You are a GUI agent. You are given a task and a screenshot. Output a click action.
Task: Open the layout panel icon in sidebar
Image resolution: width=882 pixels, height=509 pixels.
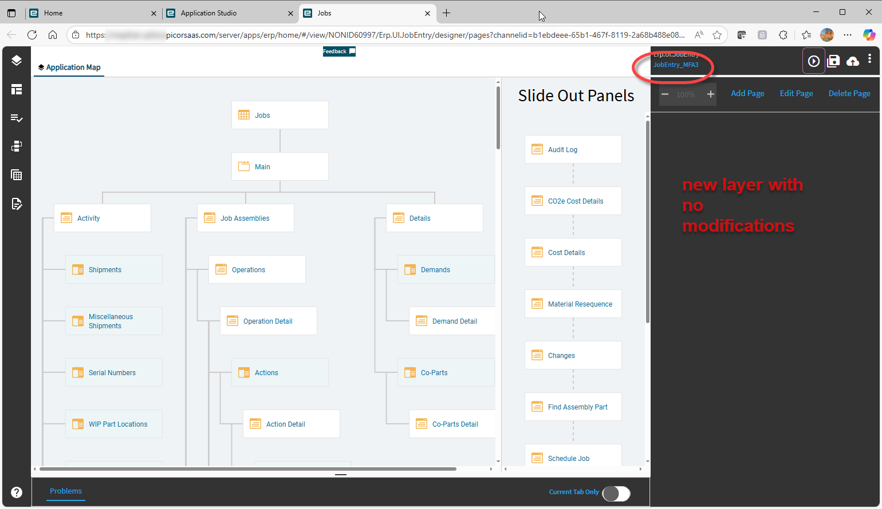(17, 89)
